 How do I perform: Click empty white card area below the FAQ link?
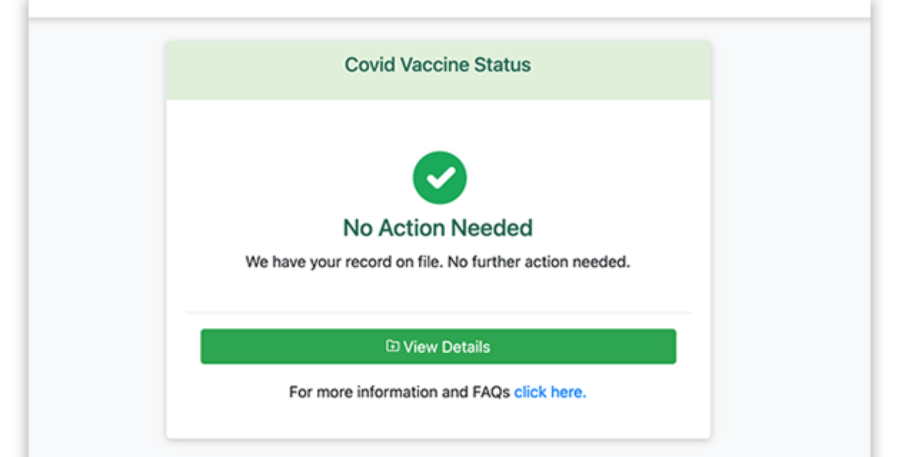[x=437, y=421]
